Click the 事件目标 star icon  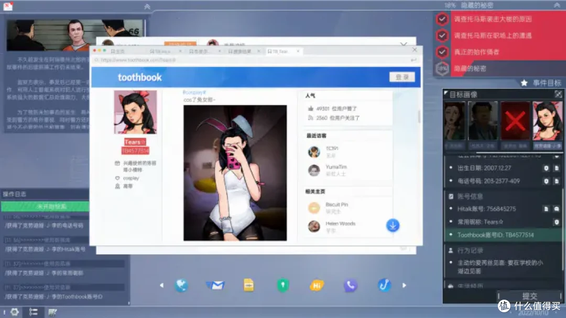tap(524, 83)
